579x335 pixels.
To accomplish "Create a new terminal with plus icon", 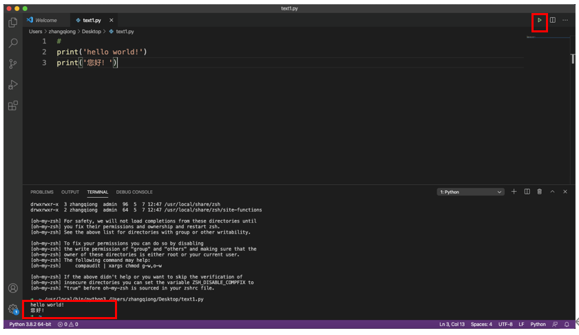I will point(514,192).
